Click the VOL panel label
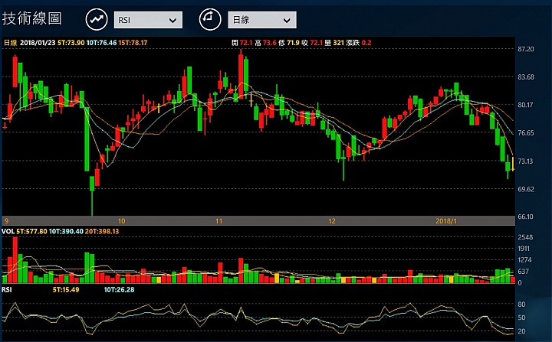 (8, 231)
